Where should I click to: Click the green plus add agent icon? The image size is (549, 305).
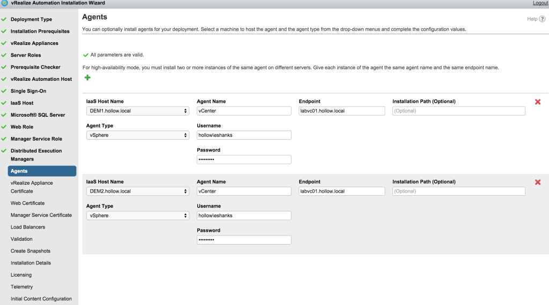(x=87, y=78)
